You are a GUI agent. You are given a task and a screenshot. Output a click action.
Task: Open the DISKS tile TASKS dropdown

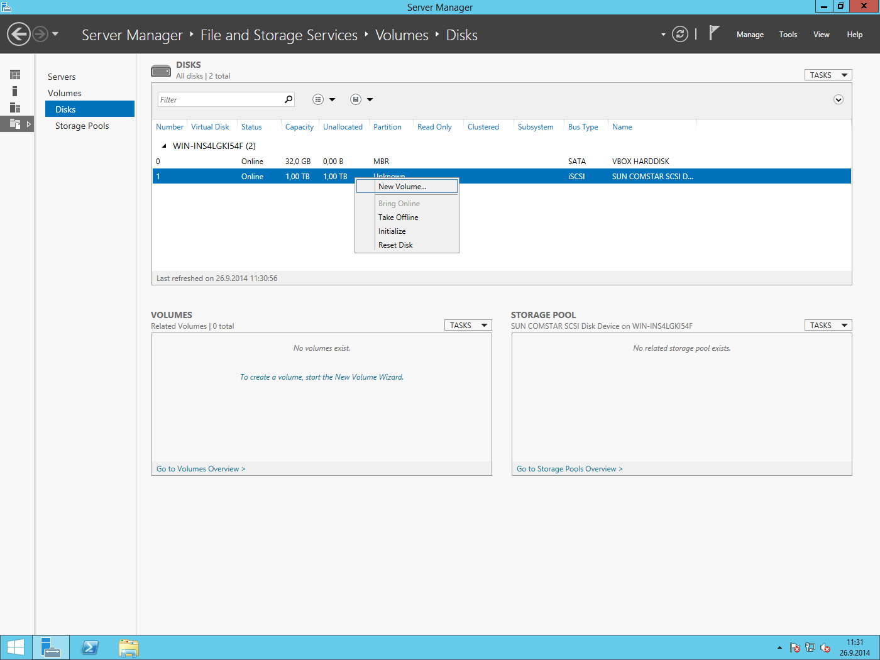[x=828, y=75]
